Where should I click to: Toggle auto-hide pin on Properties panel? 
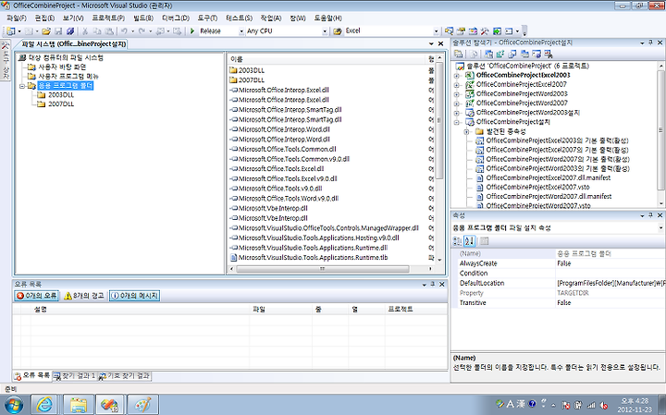click(x=650, y=215)
